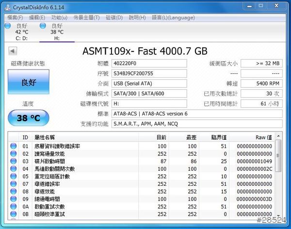Select the 啟動重試次數 attribute row
291x229 pixels.
(142, 206)
